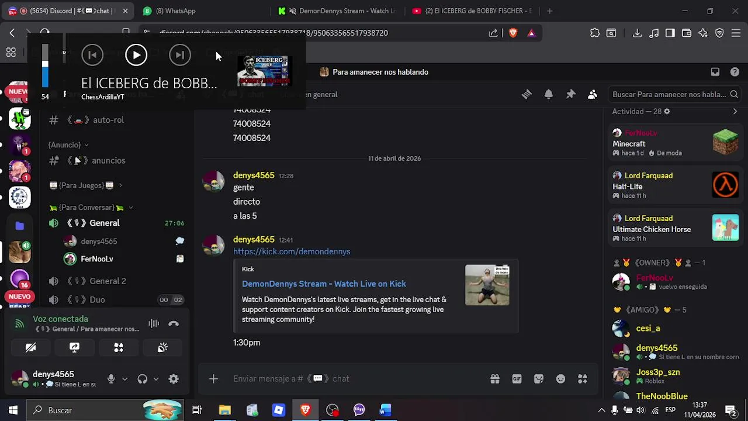Open DemonDennys Stream embed title link
Viewport: 748px width, 421px height.
[324, 284]
